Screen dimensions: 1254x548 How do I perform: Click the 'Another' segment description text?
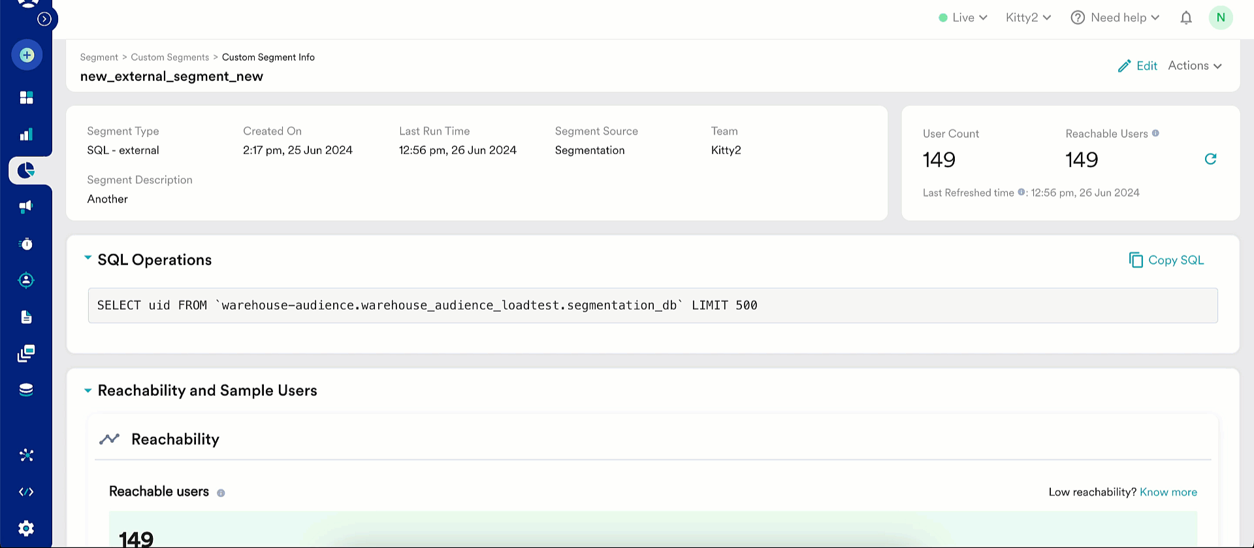(108, 199)
